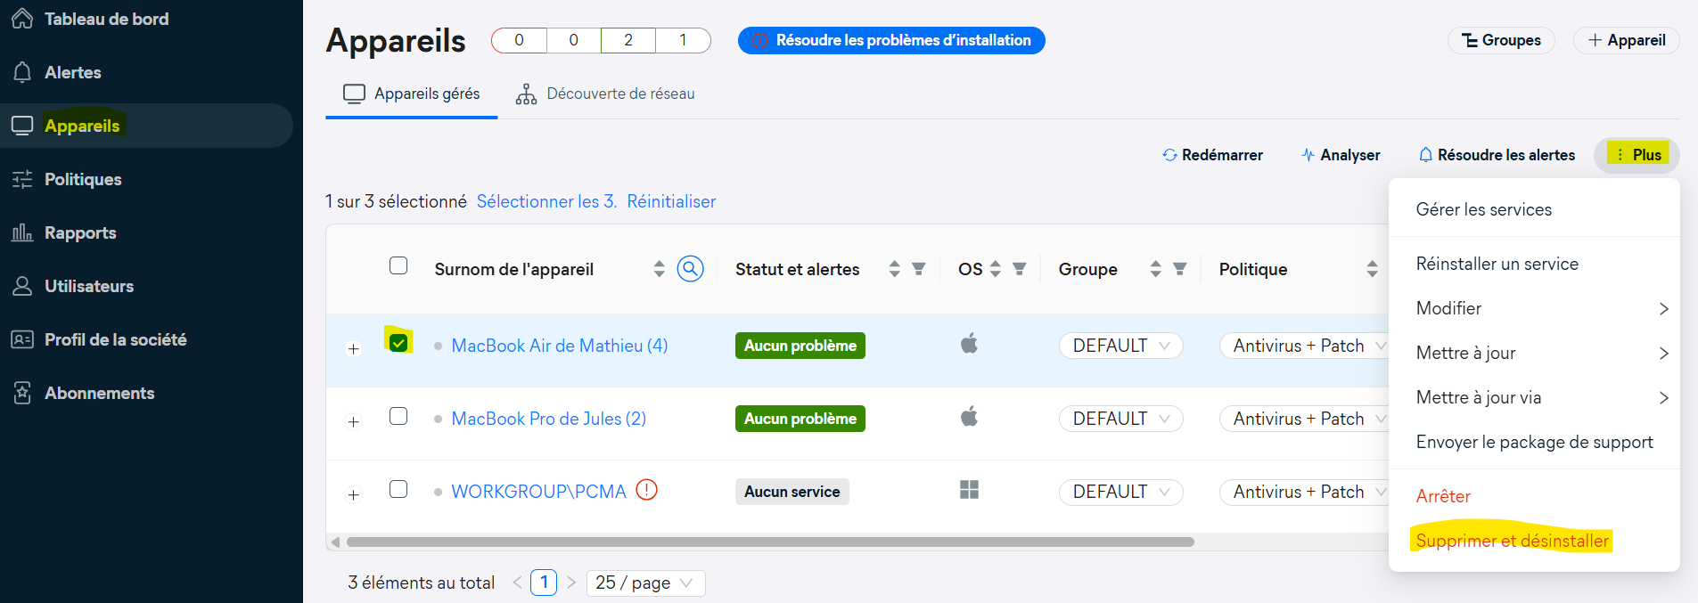
Task: Choose Envoyer le package de support
Action: click(x=1534, y=442)
